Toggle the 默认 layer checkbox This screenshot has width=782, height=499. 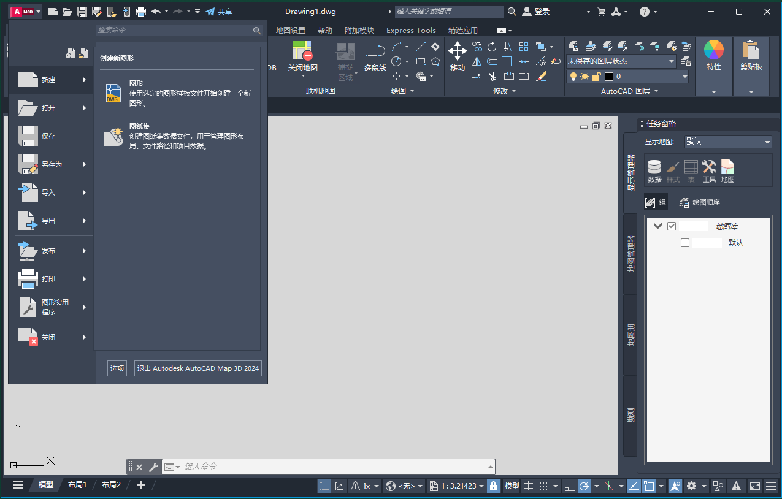[x=685, y=242]
